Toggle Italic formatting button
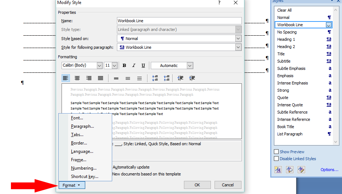Image resolution: width=342 pixels, height=194 pixels. tap(134, 66)
